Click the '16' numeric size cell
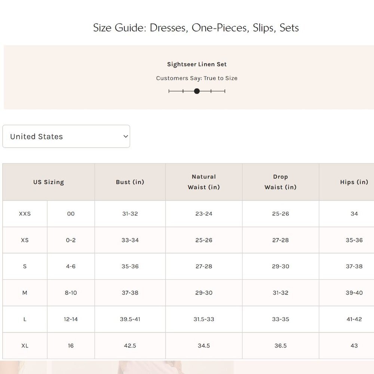Viewport: 374px width, 374px height. coord(71,346)
